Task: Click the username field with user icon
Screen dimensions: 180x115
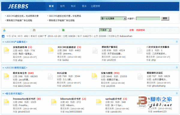Action: 16,30
